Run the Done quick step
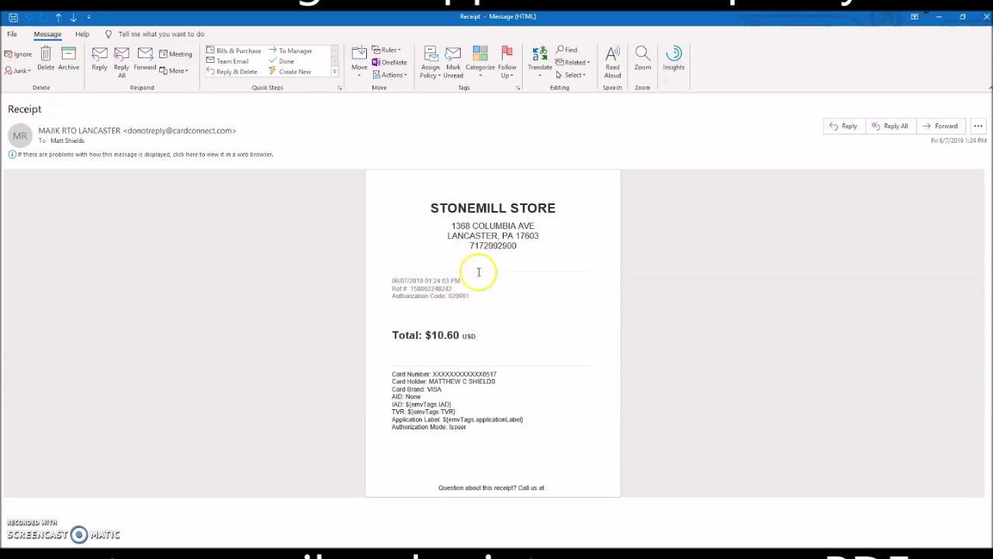Viewport: 993px width, 559px height. tap(282, 61)
